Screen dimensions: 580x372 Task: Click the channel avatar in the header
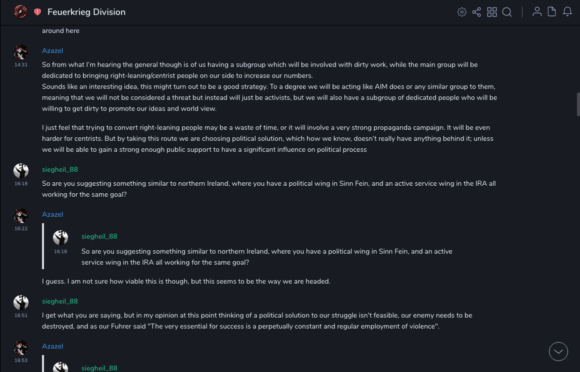pyautogui.click(x=20, y=12)
